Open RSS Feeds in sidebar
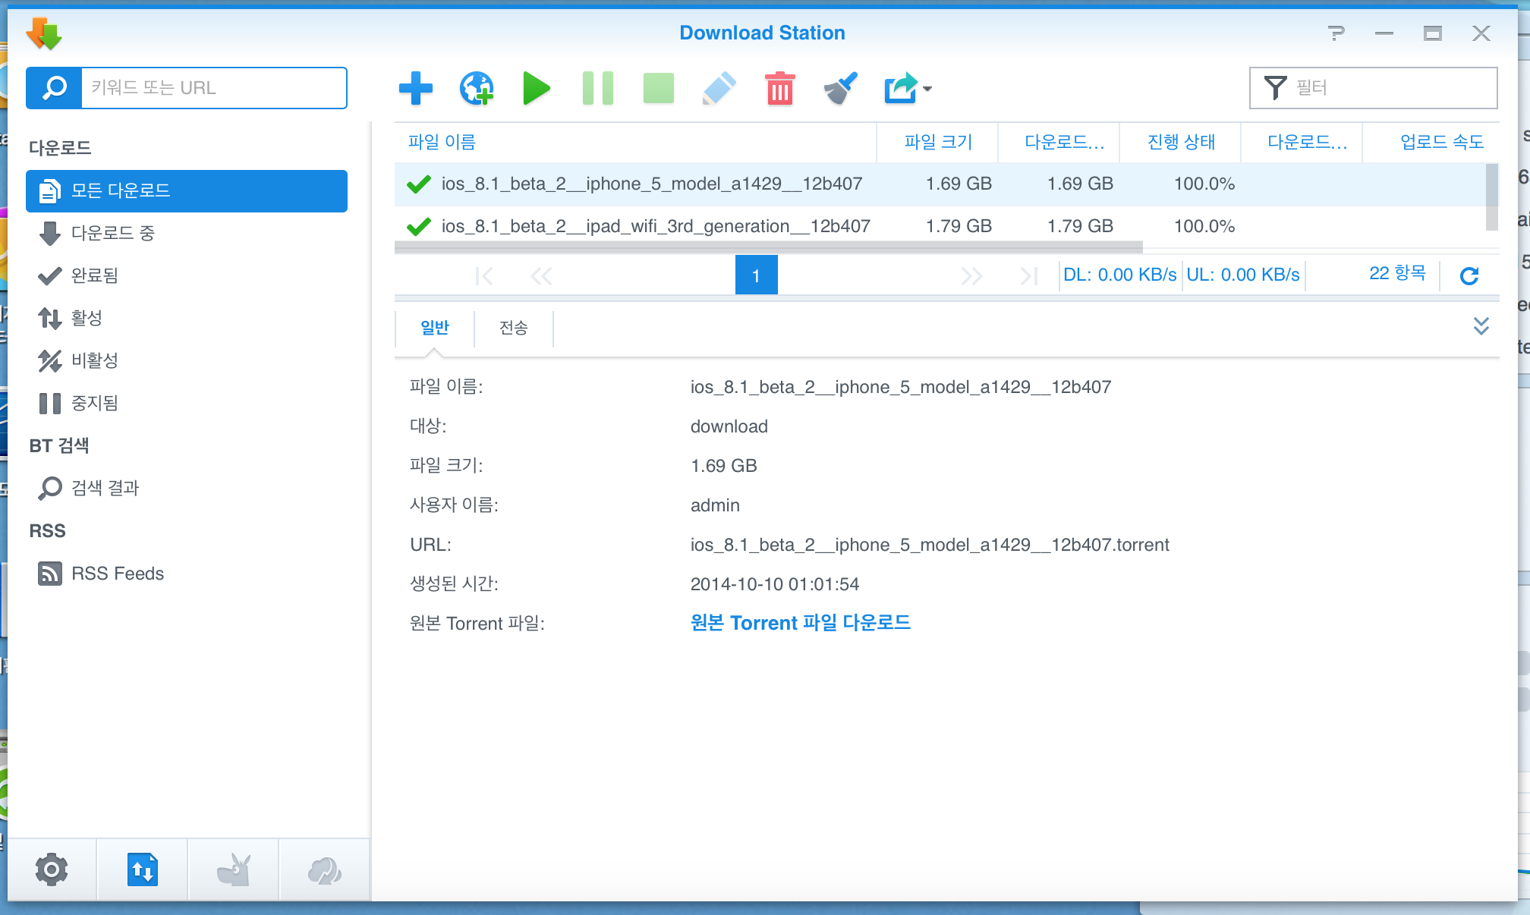The width and height of the screenshot is (1530, 915). [x=187, y=574]
